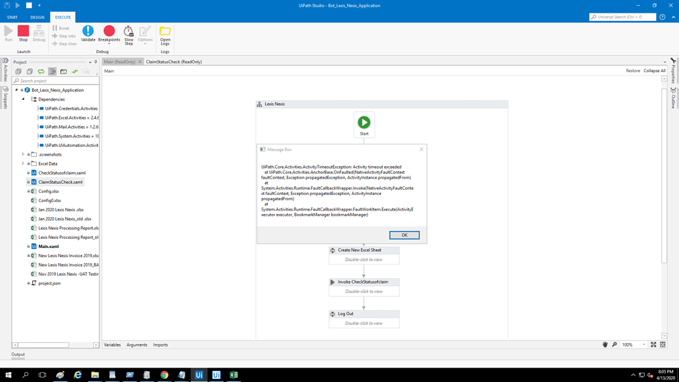Select CheckStatusofclaim.xaml in project tree
This screenshot has height=382, width=679.
[x=62, y=173]
